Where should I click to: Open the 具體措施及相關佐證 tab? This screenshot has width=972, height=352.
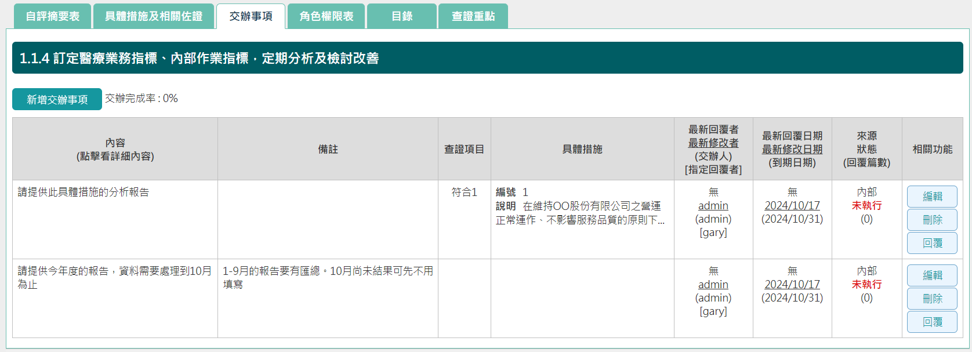coord(154,16)
